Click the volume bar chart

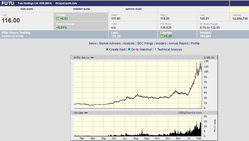[138, 126]
